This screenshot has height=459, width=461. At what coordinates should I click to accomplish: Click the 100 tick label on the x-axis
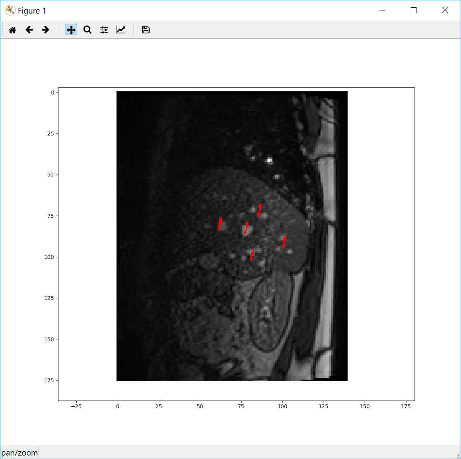[282, 406]
